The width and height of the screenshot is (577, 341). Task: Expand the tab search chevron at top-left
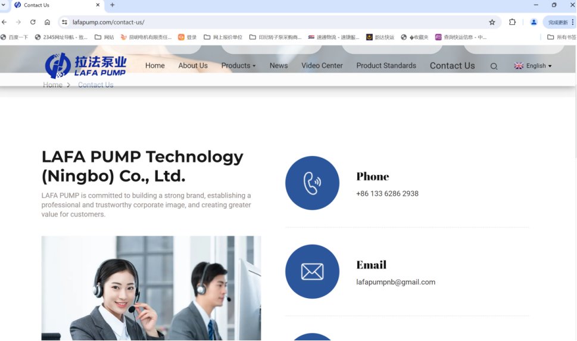pos(4,5)
